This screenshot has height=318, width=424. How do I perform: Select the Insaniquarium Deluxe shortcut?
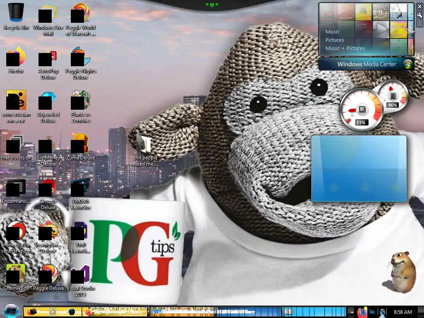coord(48,237)
